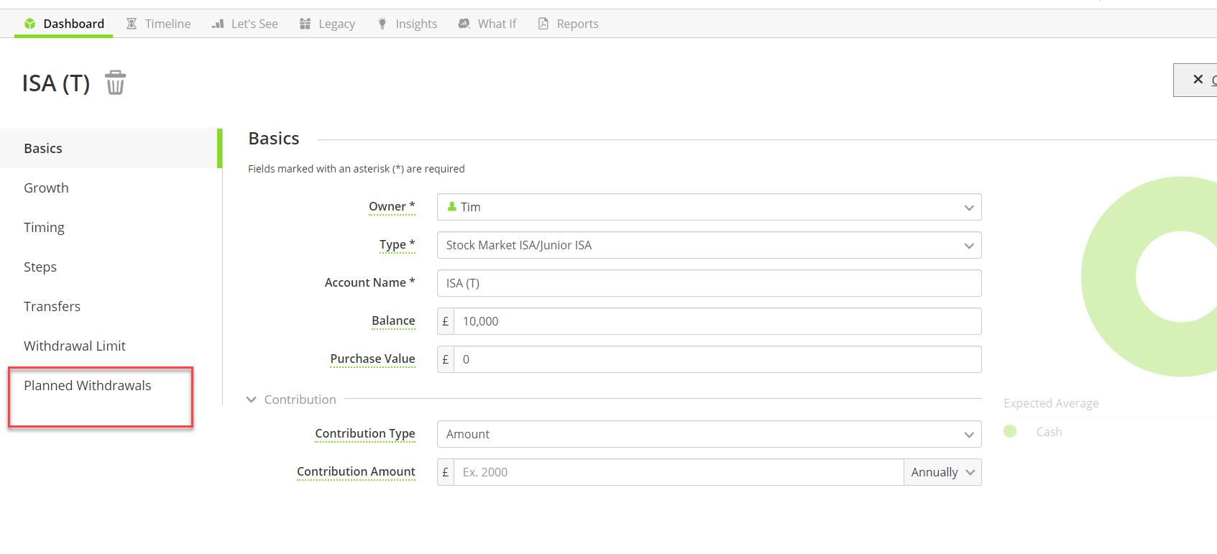Select Basics in the side menu
Viewport: 1217px width, 554px height.
(x=111, y=148)
